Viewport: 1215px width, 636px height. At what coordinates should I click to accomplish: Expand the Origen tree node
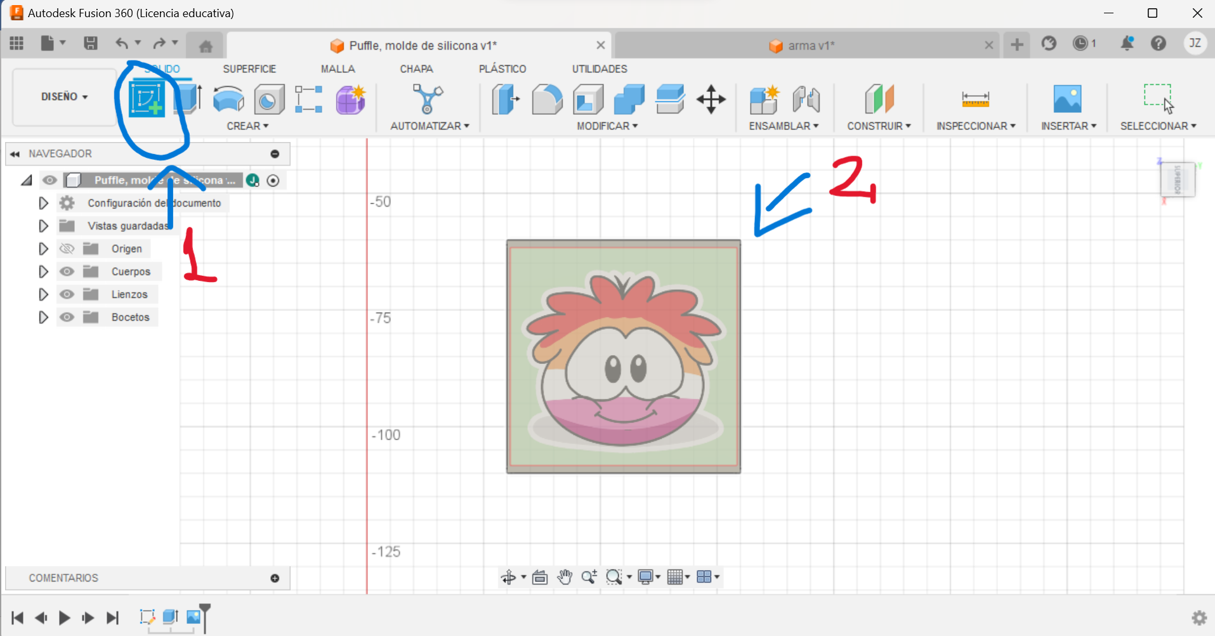point(43,249)
